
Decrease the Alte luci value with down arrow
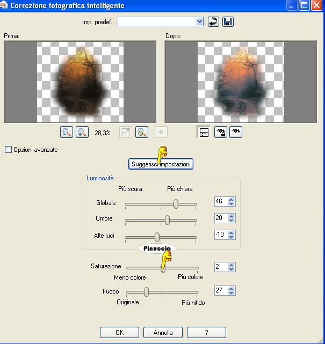(231, 237)
